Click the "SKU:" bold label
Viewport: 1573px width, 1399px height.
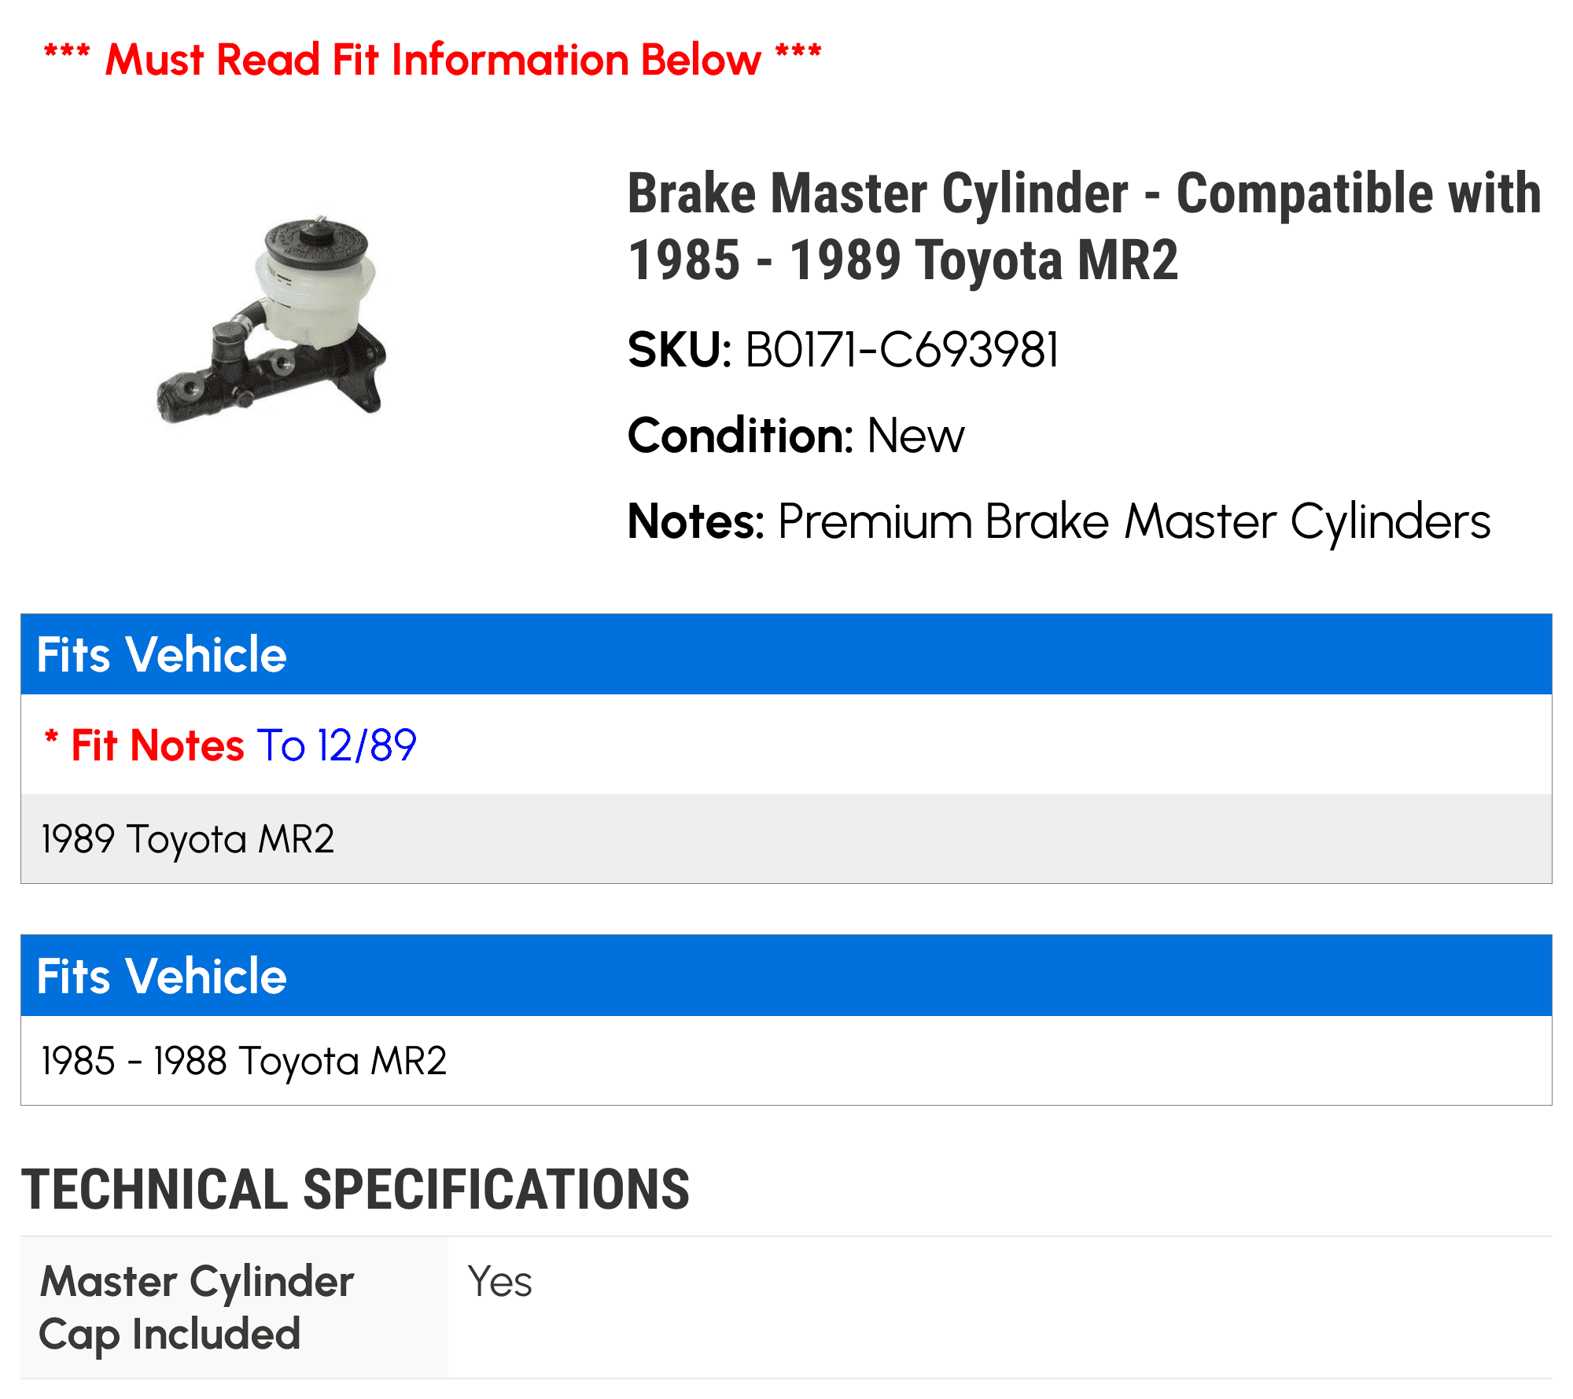680,350
